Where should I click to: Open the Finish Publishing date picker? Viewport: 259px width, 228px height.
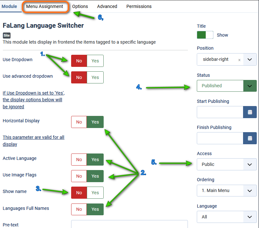250,138
